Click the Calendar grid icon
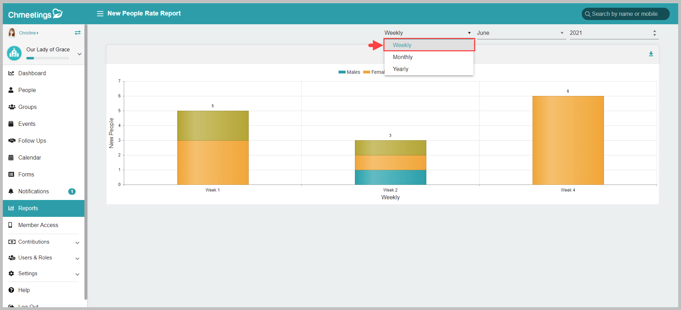681x310 pixels. (x=11, y=157)
